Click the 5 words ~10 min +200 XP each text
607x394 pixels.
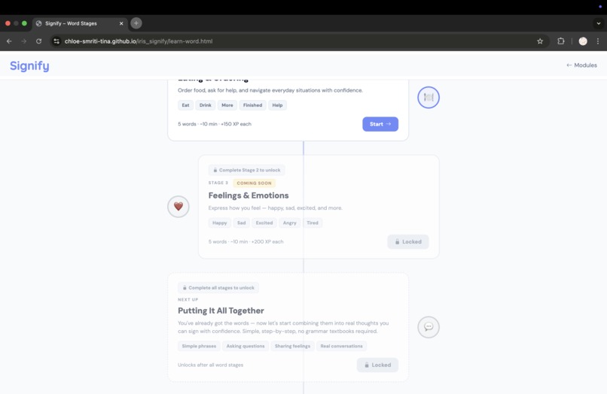click(x=246, y=241)
